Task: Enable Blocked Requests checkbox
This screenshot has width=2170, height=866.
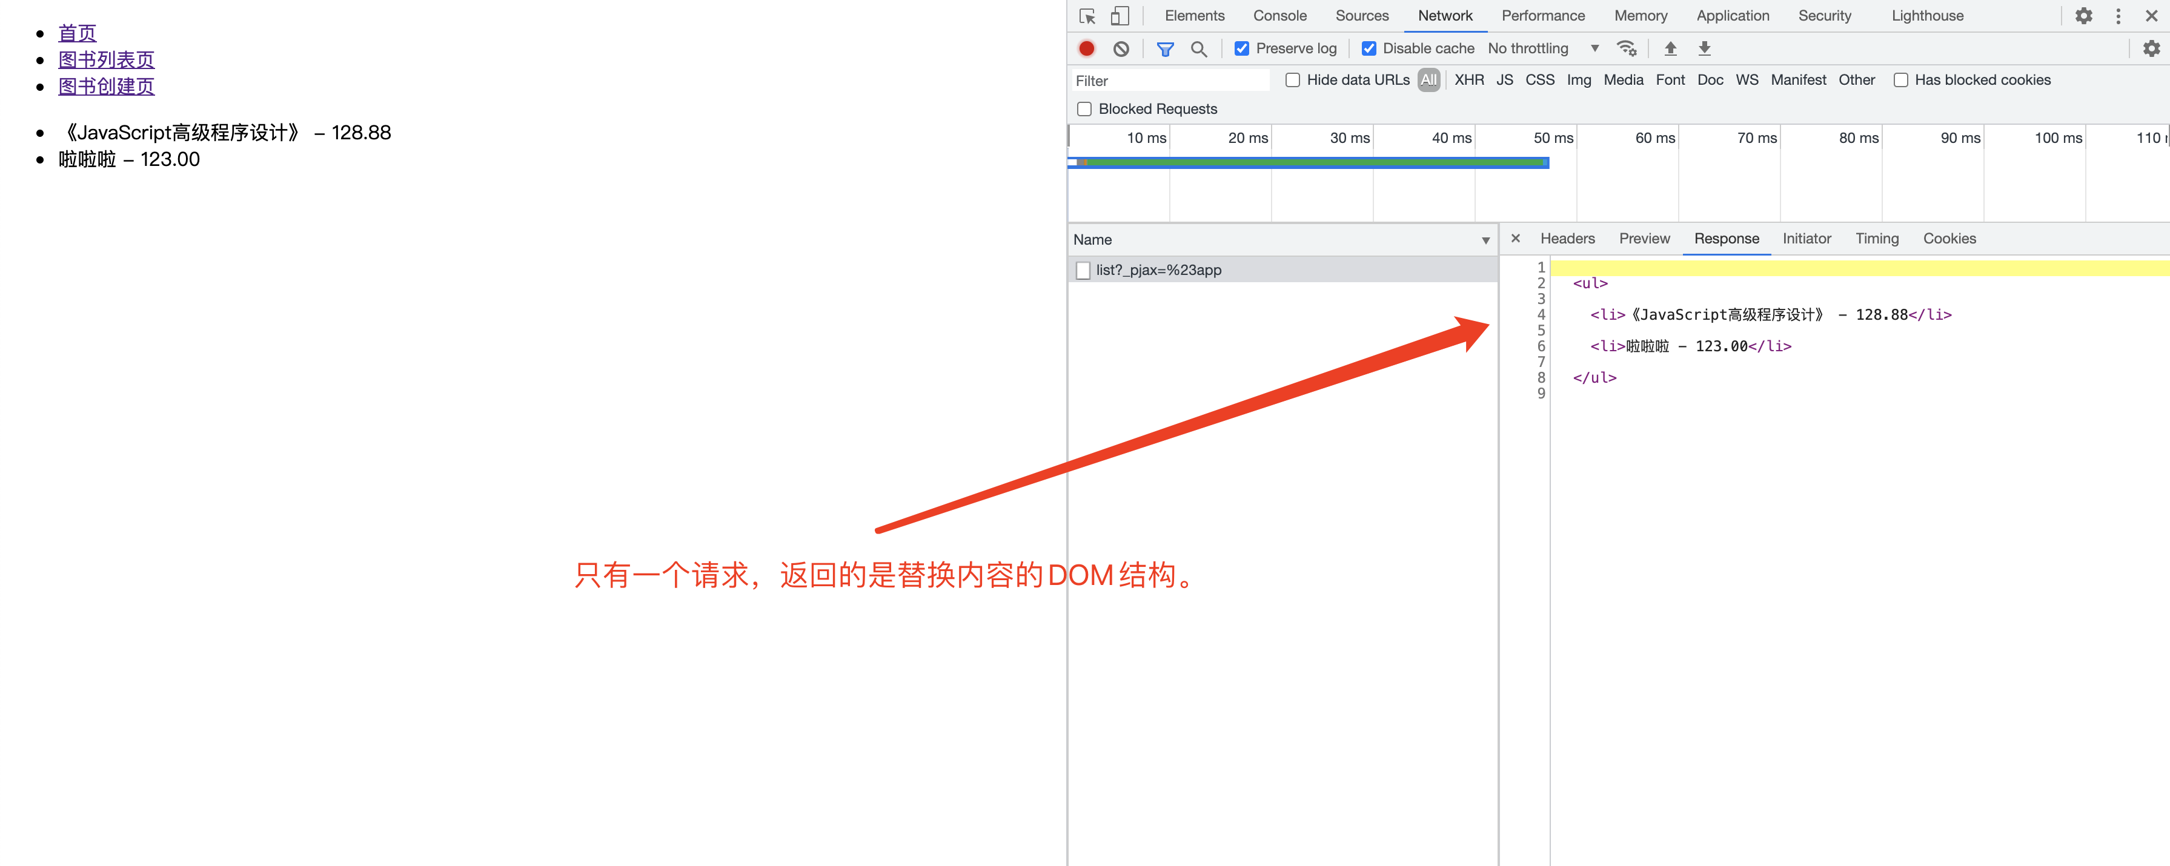Action: tap(1084, 110)
